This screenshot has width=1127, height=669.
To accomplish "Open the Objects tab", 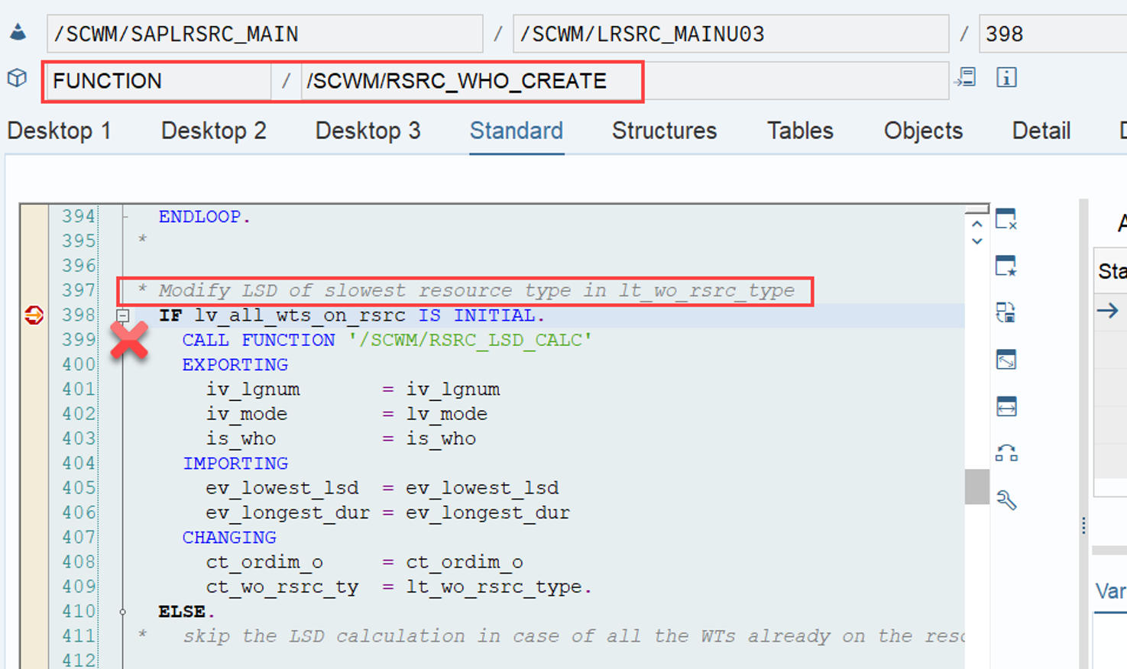I will 923,131.
